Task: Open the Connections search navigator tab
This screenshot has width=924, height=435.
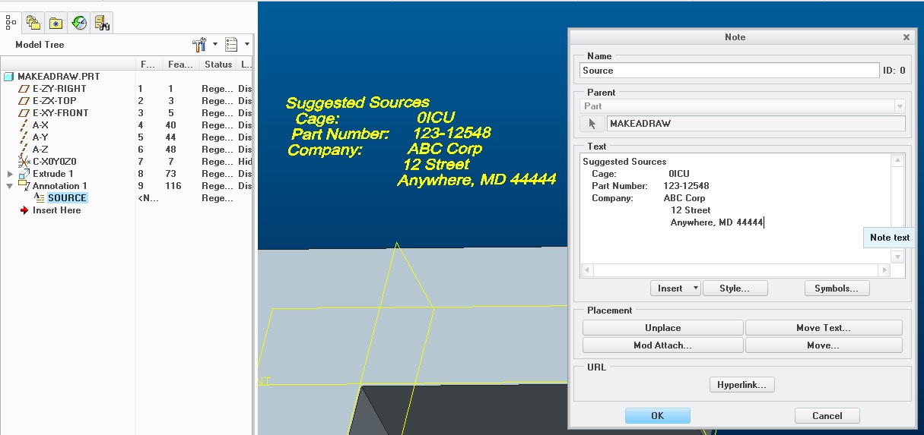Action: (102, 23)
